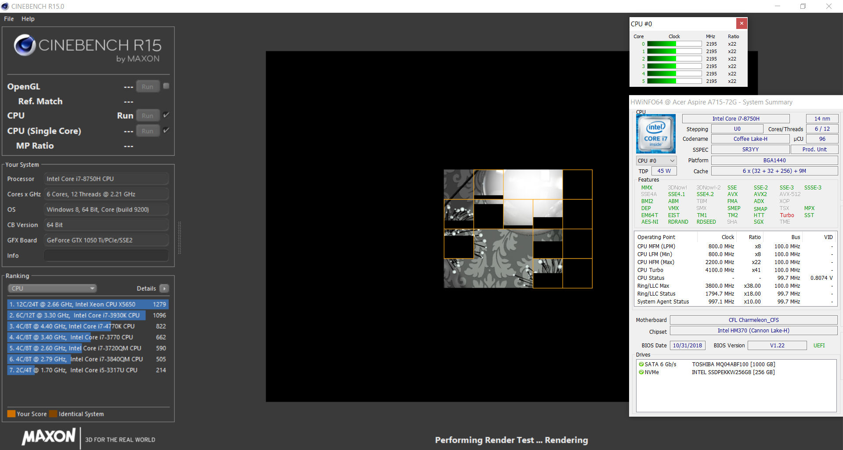Screen dimensions: 843x450
Task: Click Run button for CPU (Single Core)
Action: [148, 131]
